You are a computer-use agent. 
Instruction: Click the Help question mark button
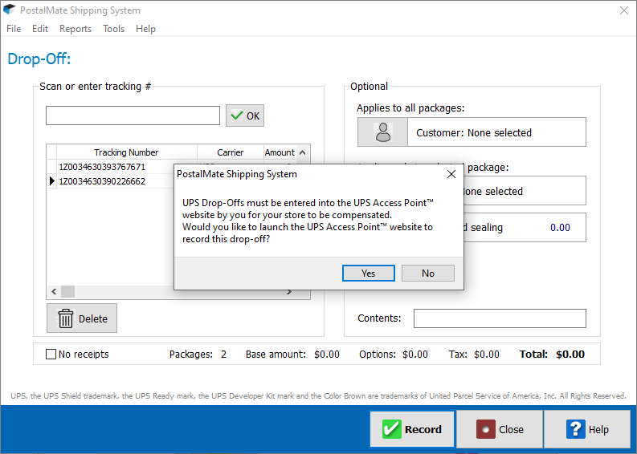point(587,429)
